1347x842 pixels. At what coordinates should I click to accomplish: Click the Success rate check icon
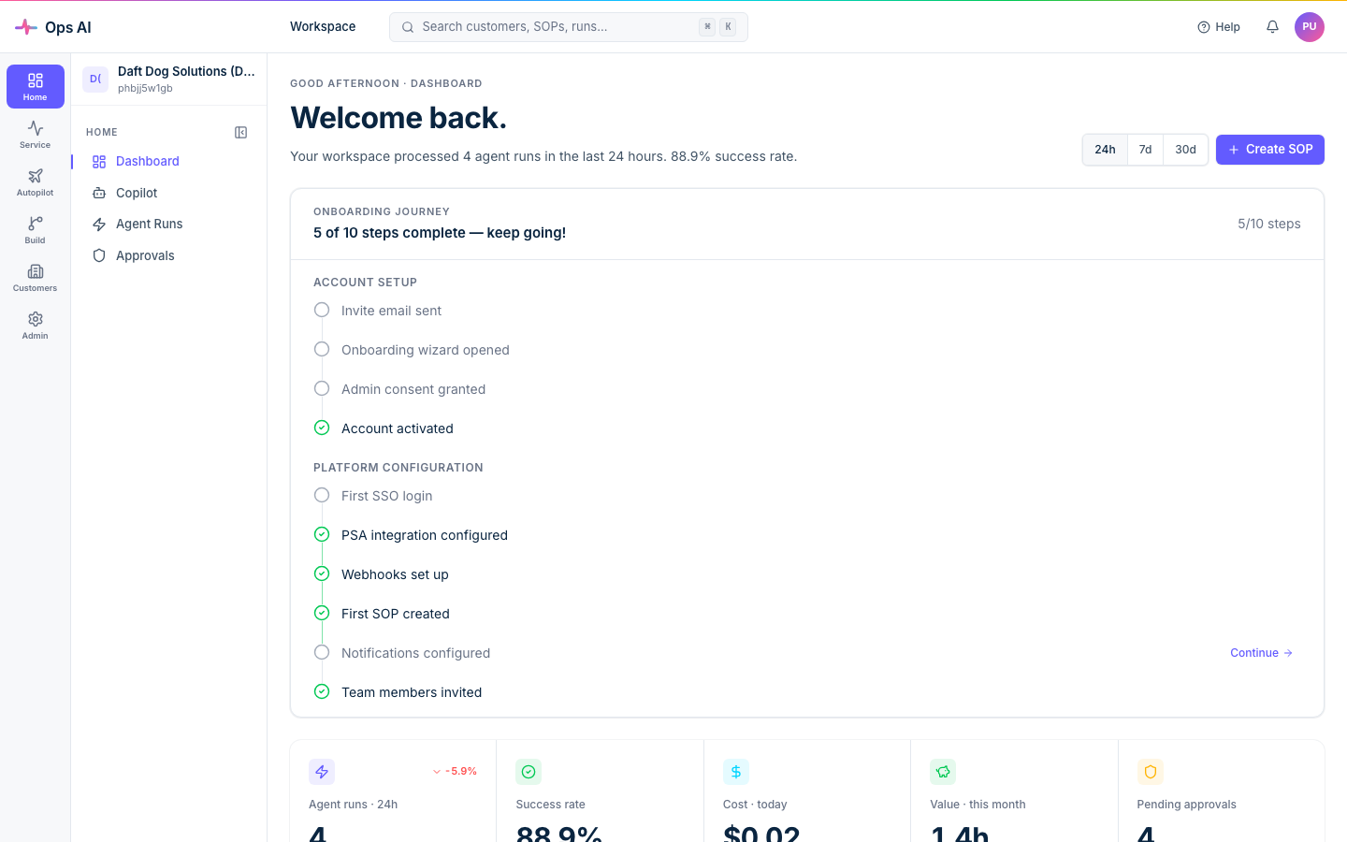pyautogui.click(x=529, y=772)
